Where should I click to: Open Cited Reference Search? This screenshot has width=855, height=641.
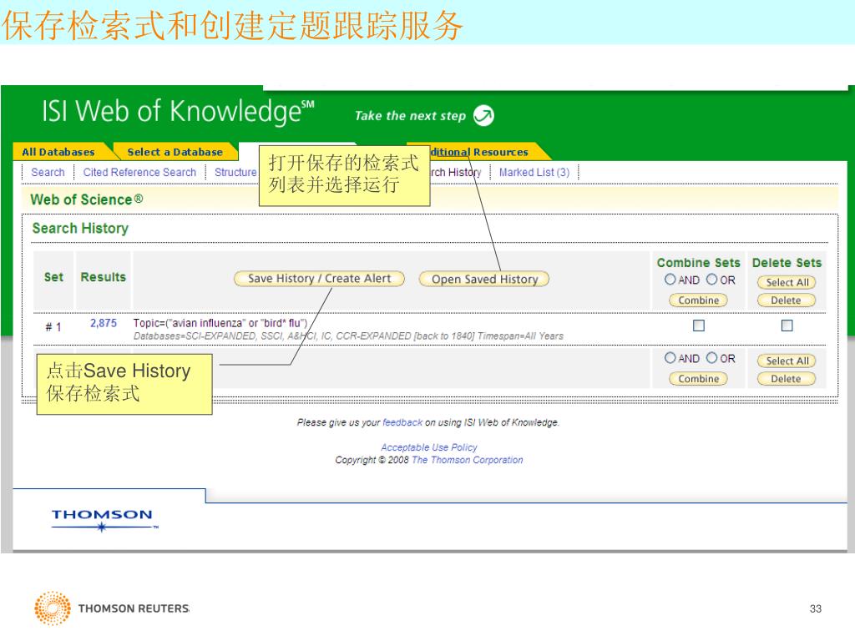click(x=139, y=172)
